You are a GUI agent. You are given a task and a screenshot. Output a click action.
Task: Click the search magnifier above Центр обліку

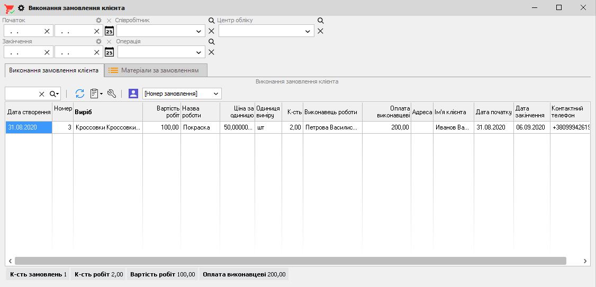coord(320,21)
